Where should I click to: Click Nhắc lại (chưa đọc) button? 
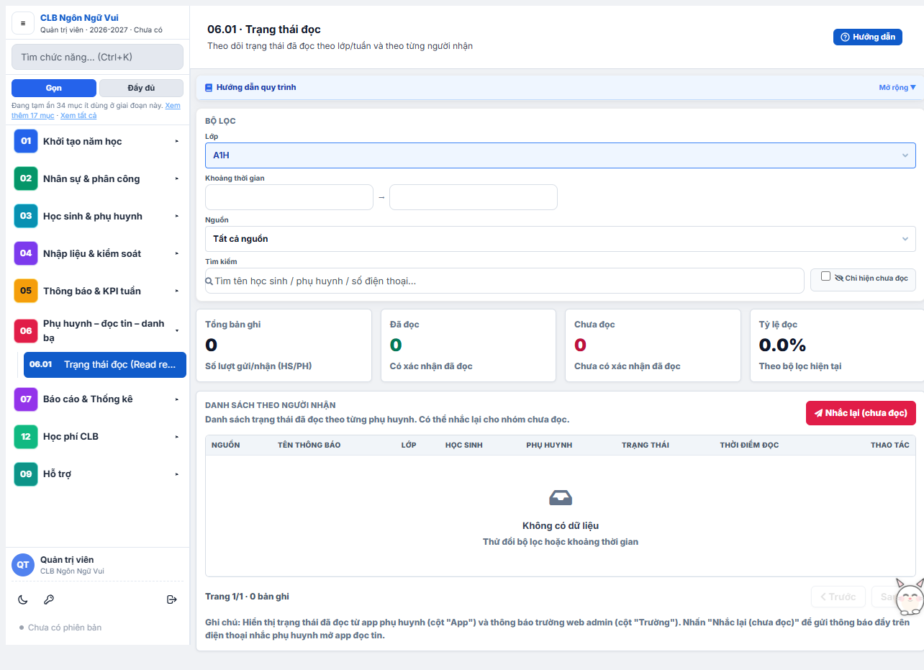861,413
